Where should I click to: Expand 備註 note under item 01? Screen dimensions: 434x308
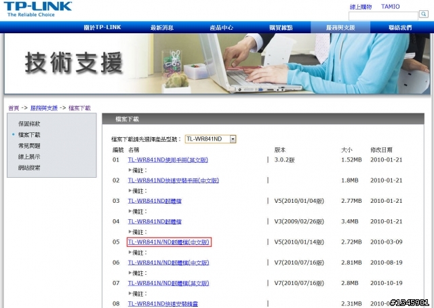(x=138, y=170)
